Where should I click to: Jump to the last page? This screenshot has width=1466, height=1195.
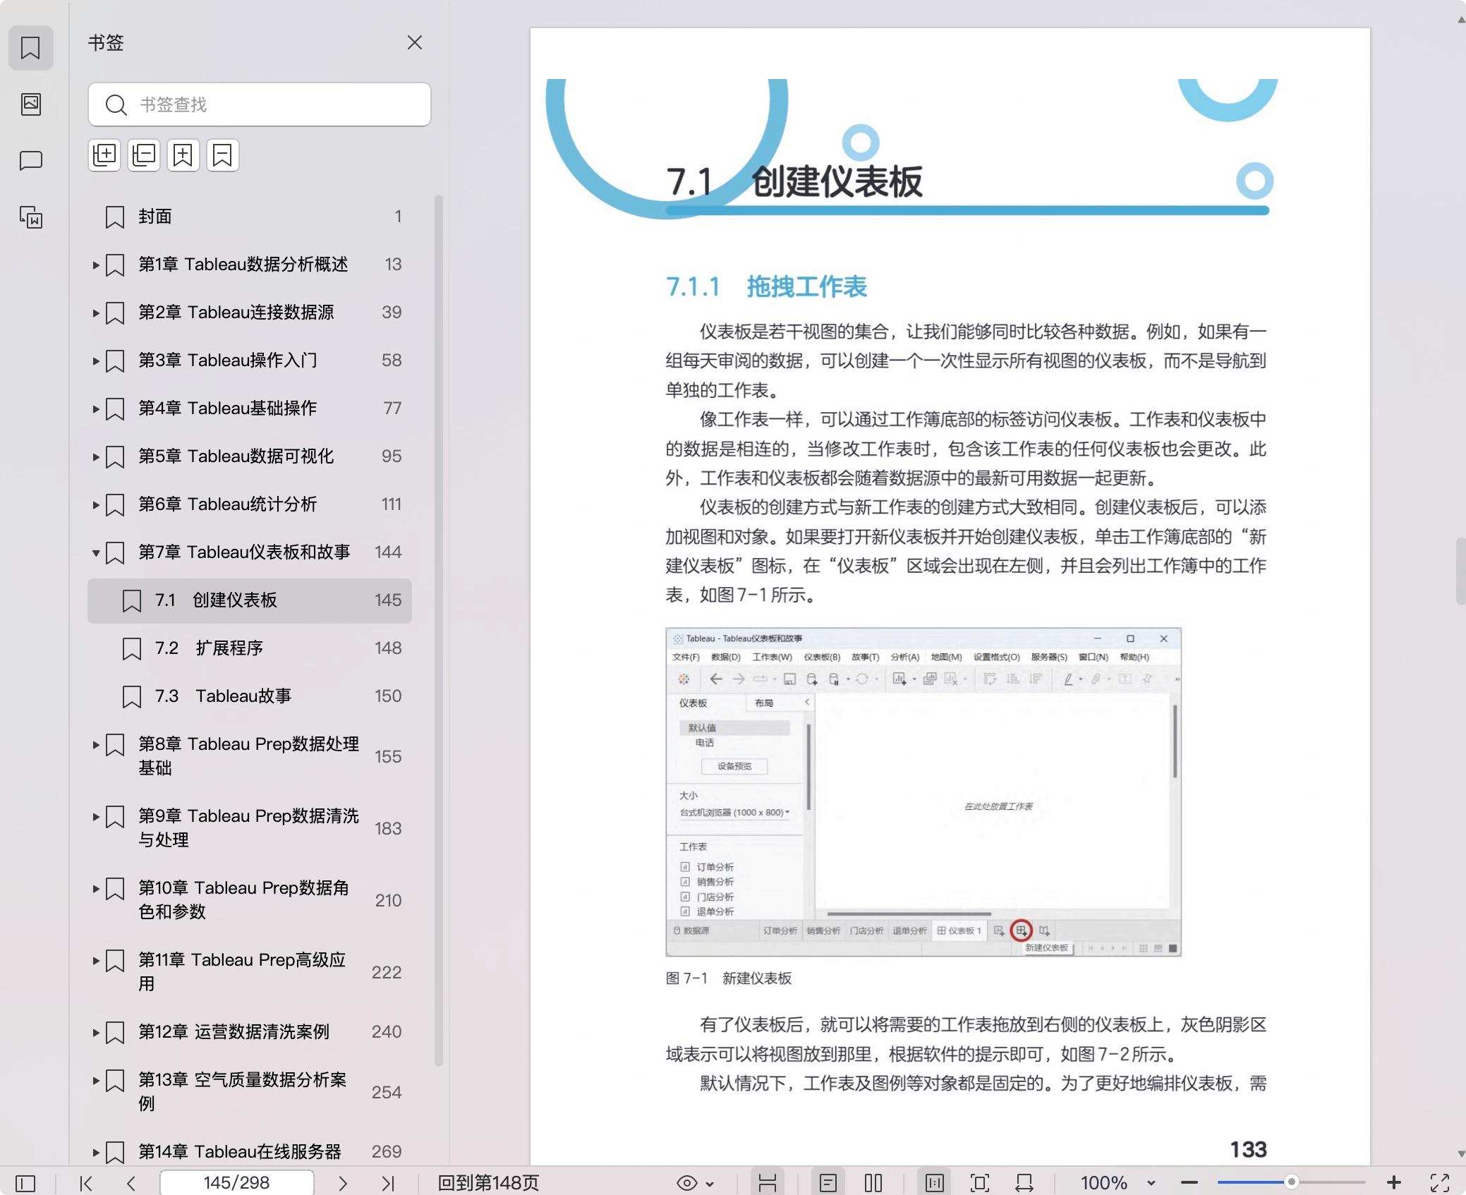click(388, 1183)
